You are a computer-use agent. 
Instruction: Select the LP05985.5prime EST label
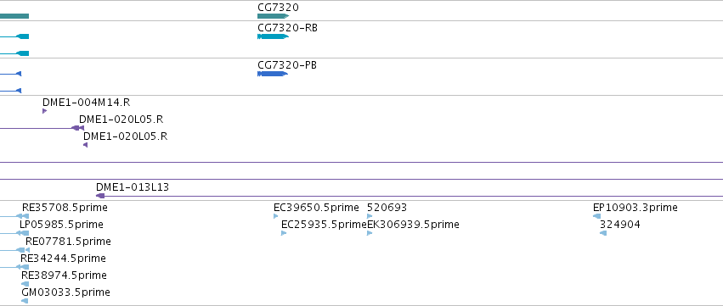61,225
